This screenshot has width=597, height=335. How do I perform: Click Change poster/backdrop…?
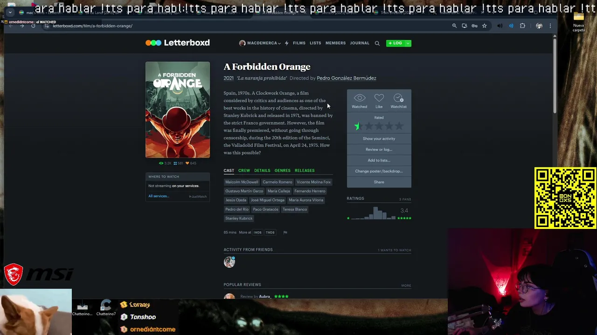point(379,171)
